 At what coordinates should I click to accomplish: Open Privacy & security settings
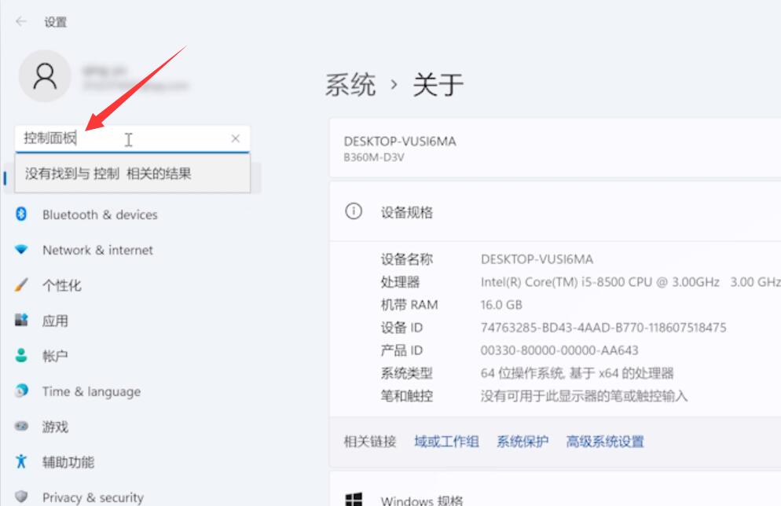coord(93,497)
